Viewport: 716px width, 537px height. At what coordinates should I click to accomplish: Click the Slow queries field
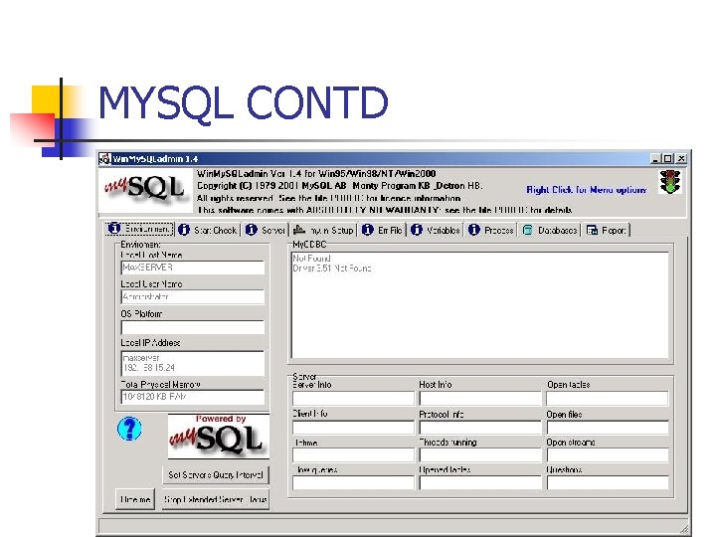tap(353, 482)
